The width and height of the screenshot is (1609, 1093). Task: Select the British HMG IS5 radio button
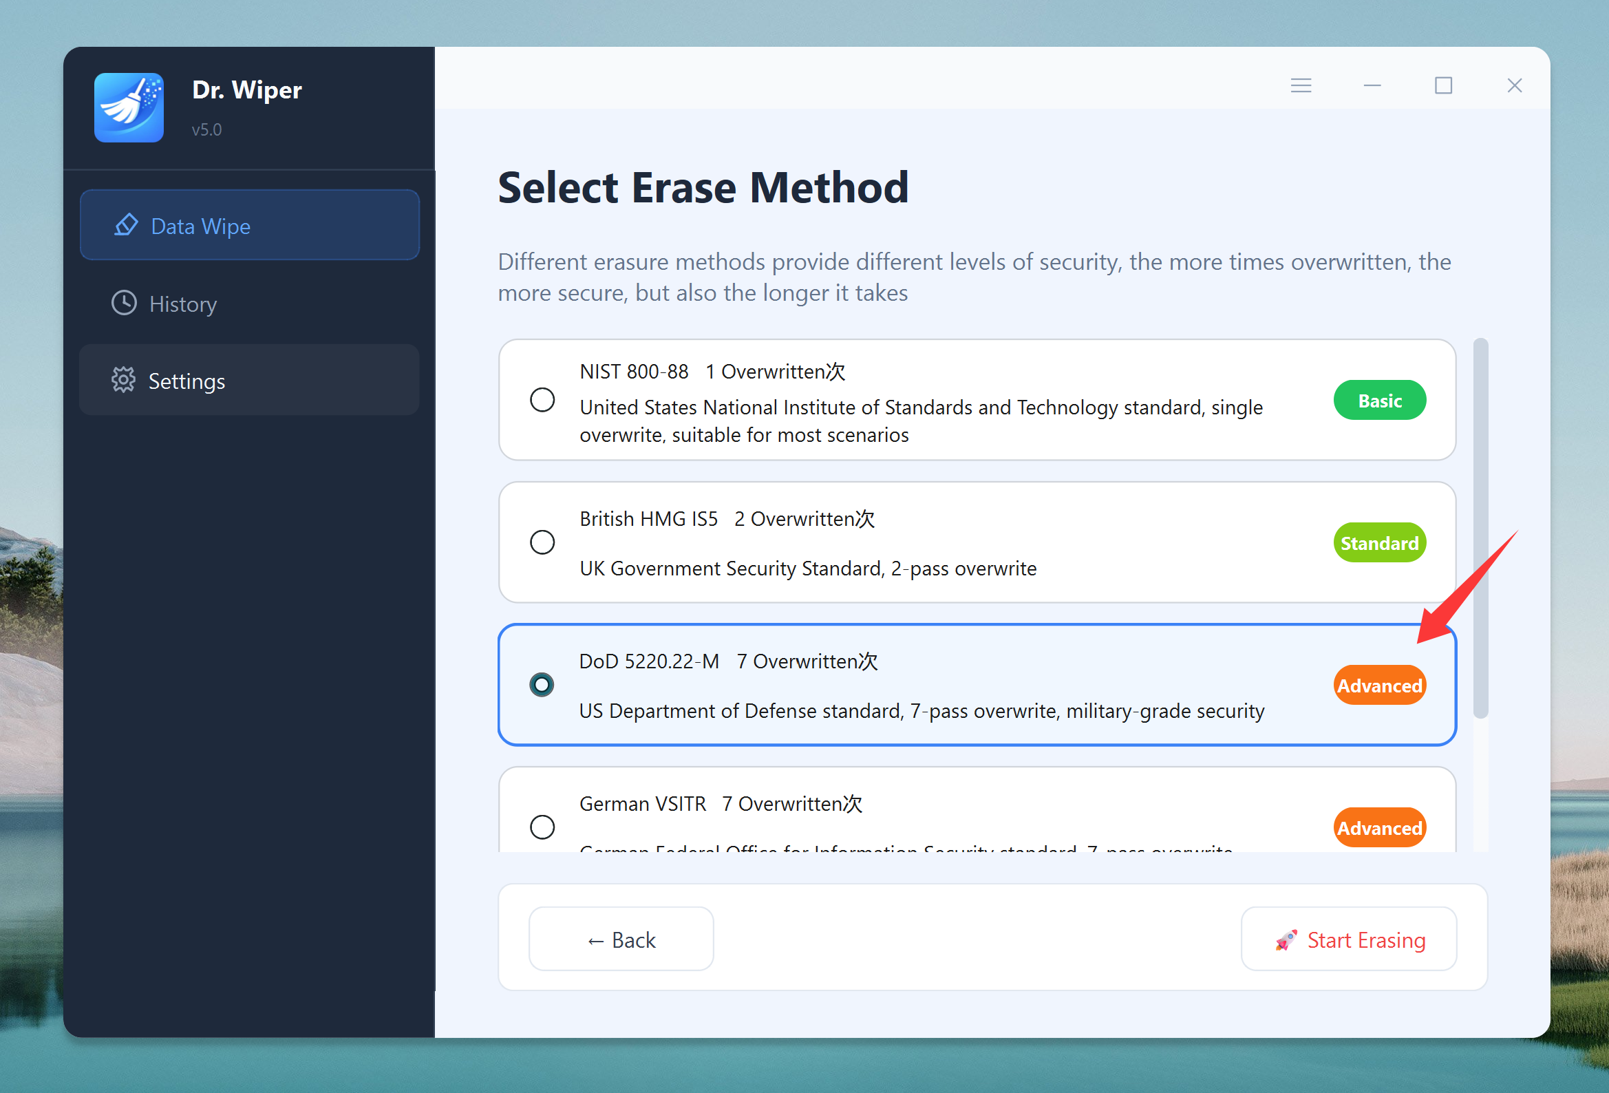click(542, 542)
